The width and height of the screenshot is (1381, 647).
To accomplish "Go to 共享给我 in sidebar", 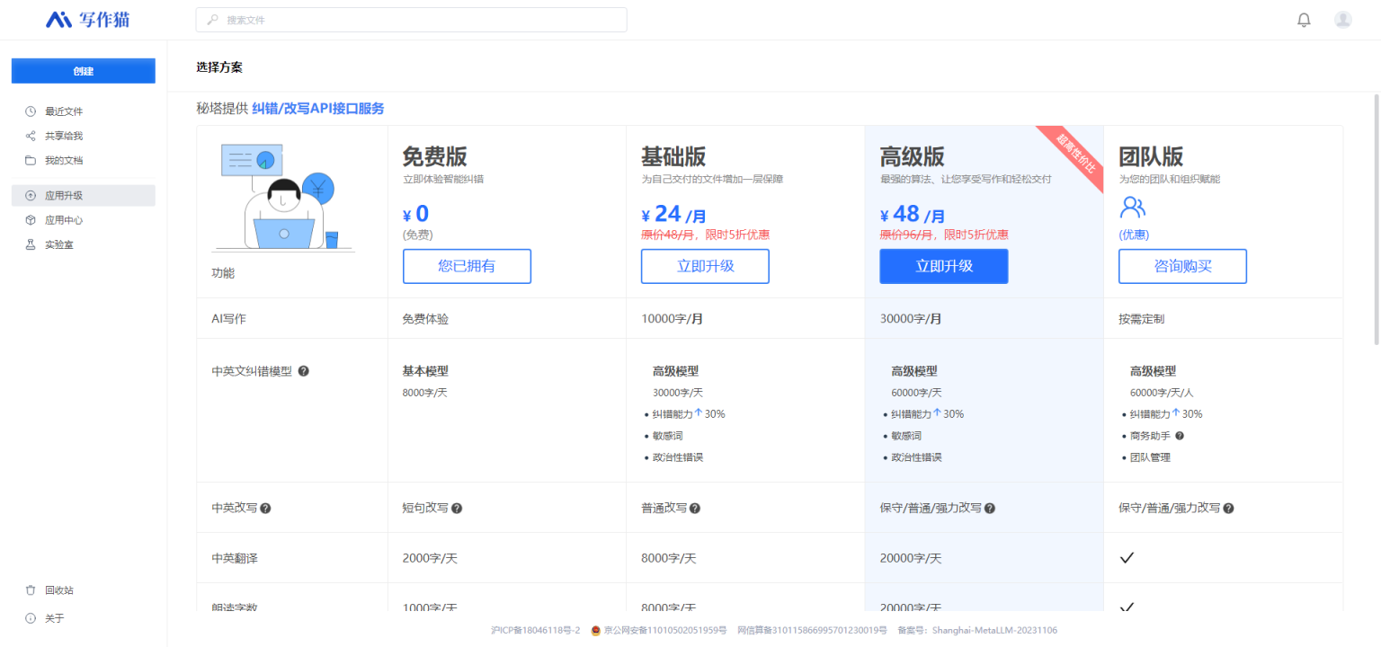I will (x=64, y=136).
